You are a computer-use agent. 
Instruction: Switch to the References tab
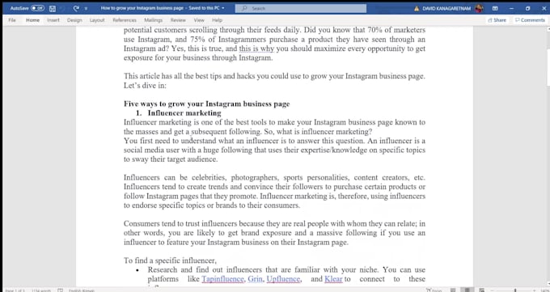point(125,20)
